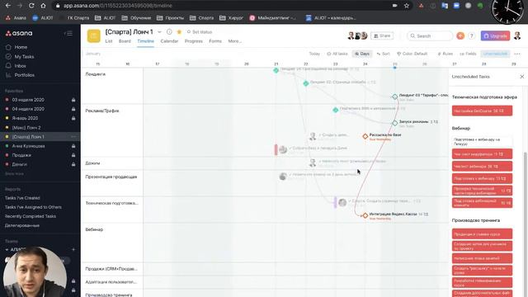Click the Share button
The height and width of the screenshot is (297, 528).
point(382,35)
